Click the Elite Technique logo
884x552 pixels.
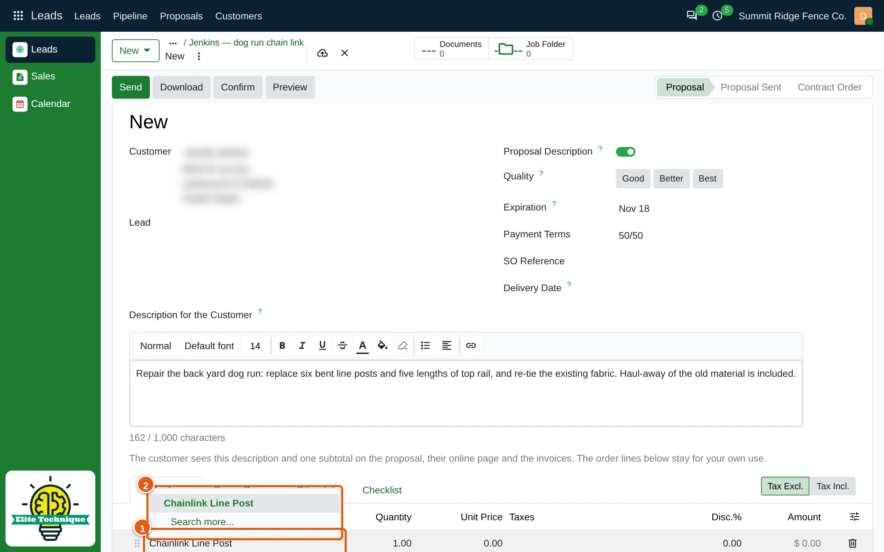point(50,508)
